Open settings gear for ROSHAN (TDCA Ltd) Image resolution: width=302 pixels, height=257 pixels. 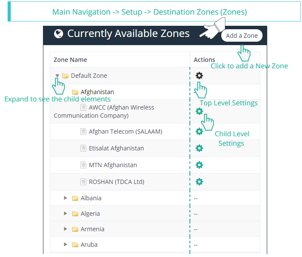click(x=199, y=182)
